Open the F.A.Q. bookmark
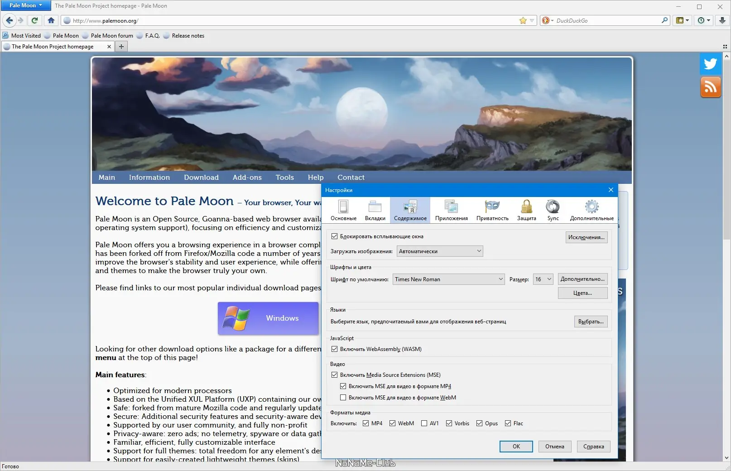 pos(148,35)
